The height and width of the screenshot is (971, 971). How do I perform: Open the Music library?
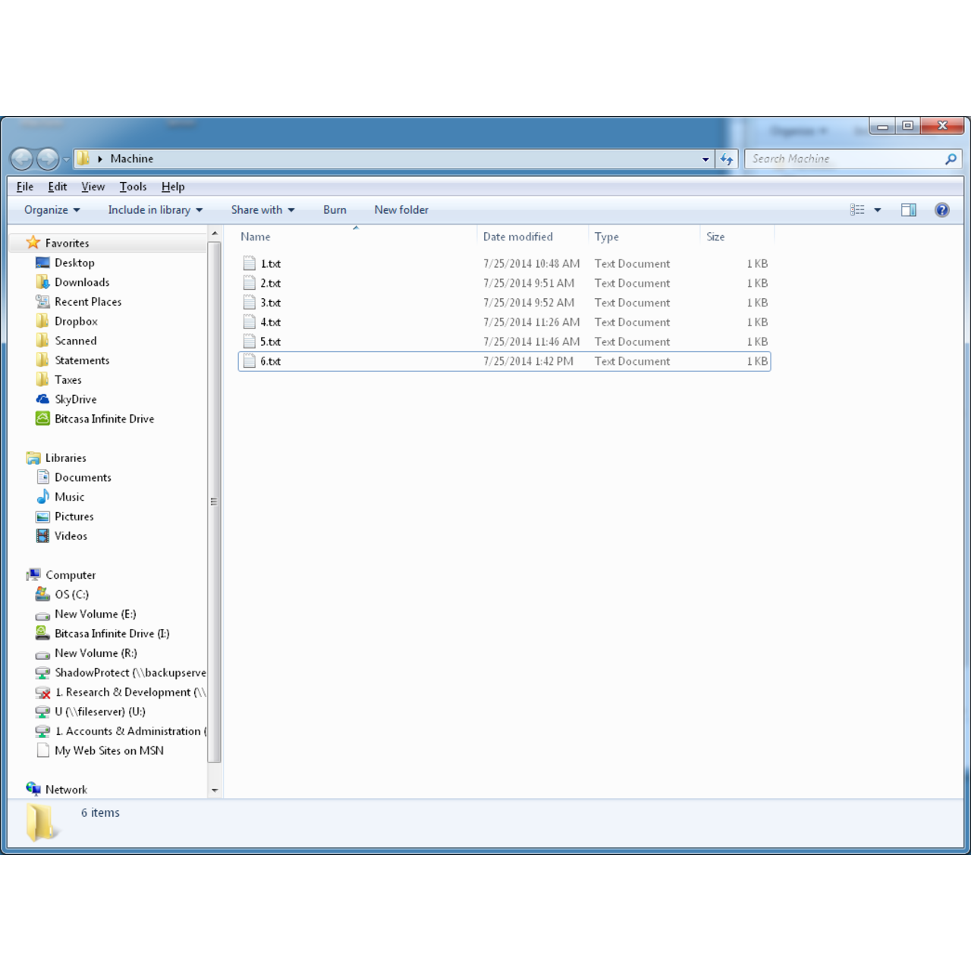click(69, 497)
